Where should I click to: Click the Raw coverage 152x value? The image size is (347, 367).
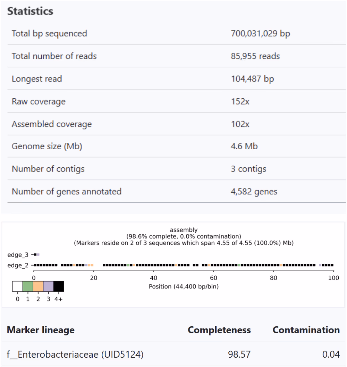pos(240,102)
